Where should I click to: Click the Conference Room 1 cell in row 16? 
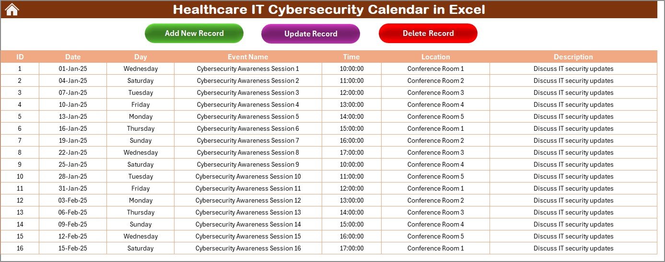tap(435, 248)
